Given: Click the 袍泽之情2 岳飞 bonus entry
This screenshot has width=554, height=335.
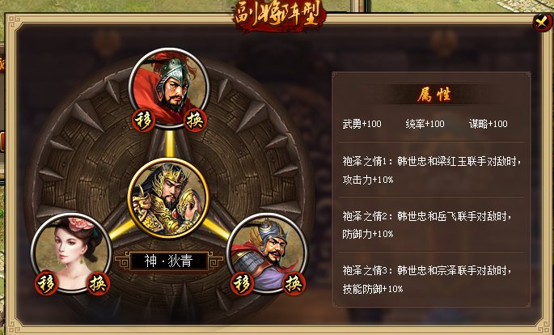Looking at the screenshot, I should (426, 225).
